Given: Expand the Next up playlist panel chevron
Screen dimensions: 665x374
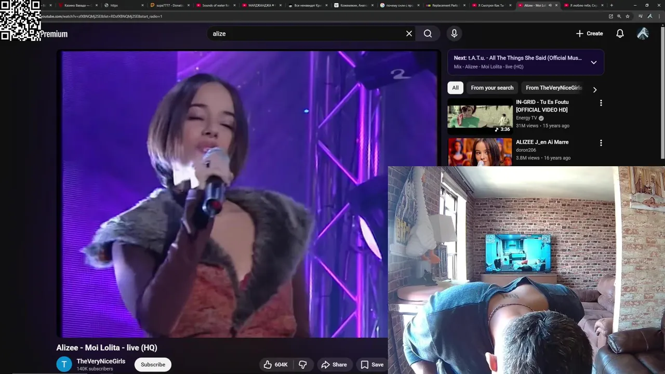Looking at the screenshot, I should [593, 62].
